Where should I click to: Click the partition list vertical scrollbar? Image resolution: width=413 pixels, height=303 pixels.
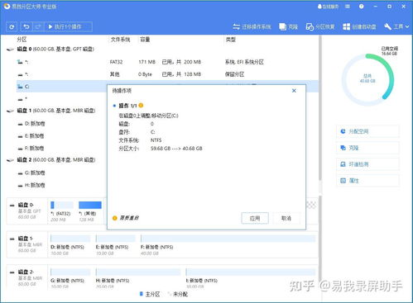320,107
